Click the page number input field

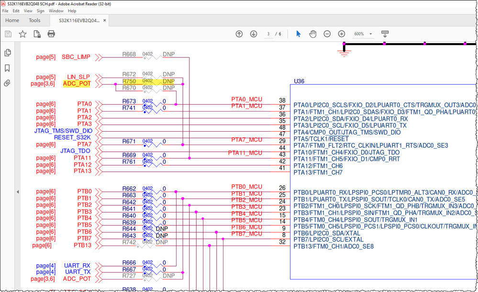[269, 34]
